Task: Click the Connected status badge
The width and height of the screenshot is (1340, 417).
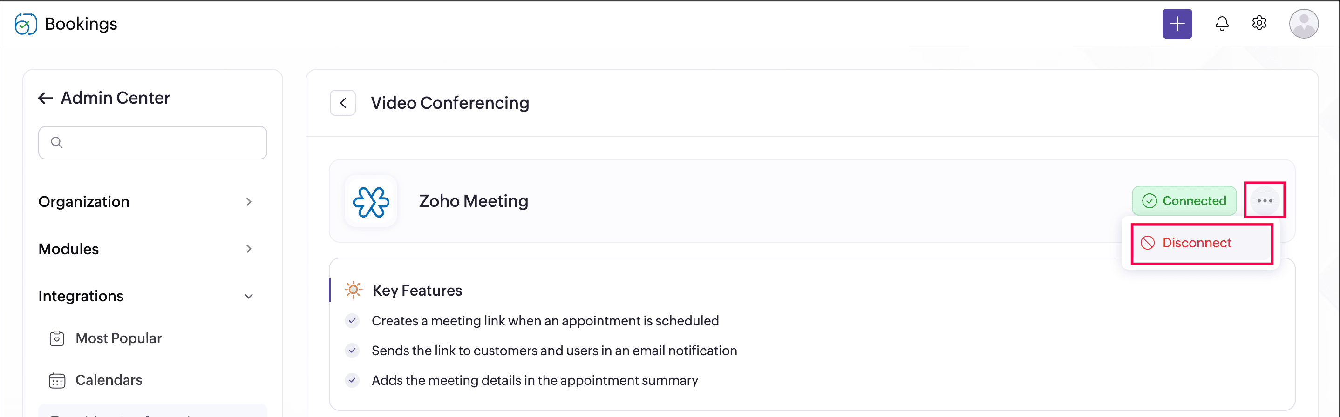Action: tap(1184, 201)
